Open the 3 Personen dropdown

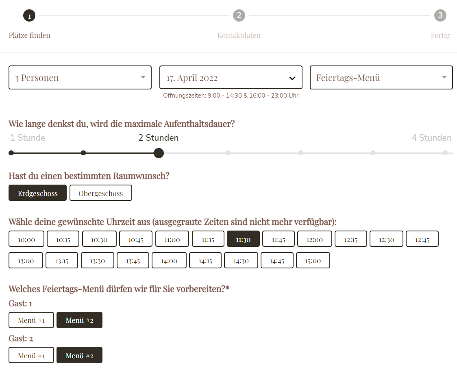tap(80, 78)
